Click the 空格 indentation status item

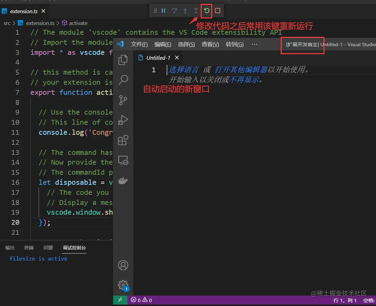tap(369, 300)
